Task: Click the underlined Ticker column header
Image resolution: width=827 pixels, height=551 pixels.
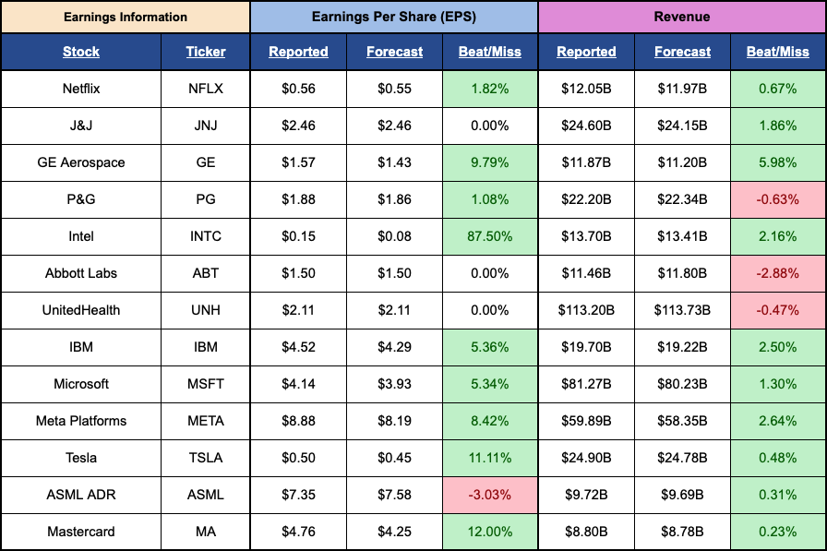Action: pos(205,52)
